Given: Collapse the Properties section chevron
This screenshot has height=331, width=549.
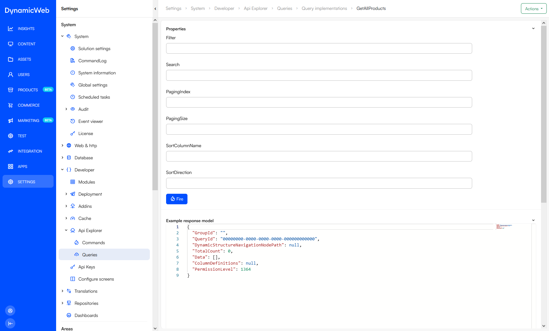Looking at the screenshot, I should [533, 29].
